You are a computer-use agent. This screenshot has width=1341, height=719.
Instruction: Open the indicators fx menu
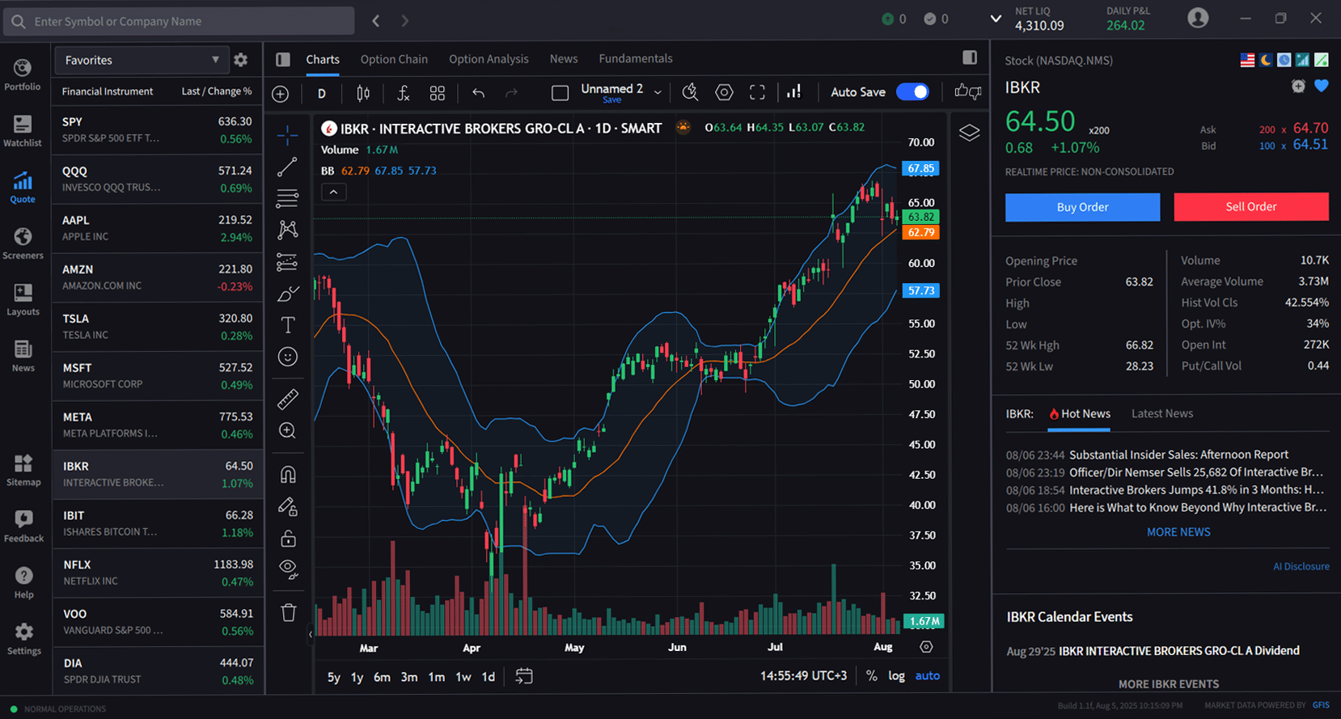point(403,94)
